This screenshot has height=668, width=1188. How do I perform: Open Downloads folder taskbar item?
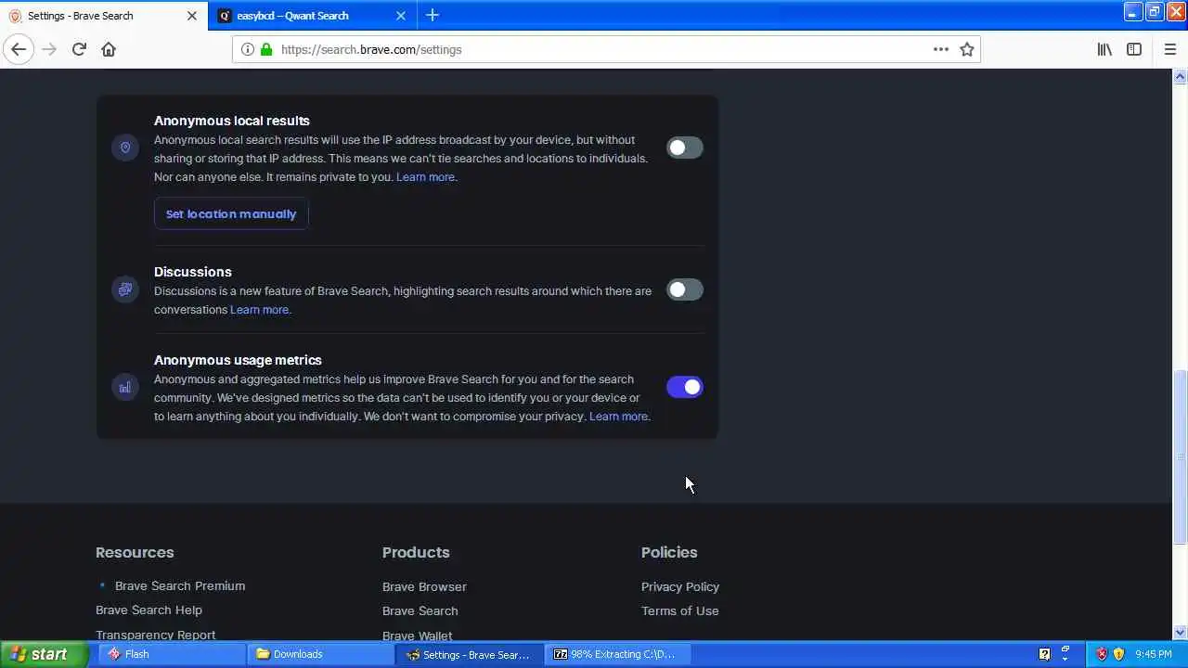point(320,654)
